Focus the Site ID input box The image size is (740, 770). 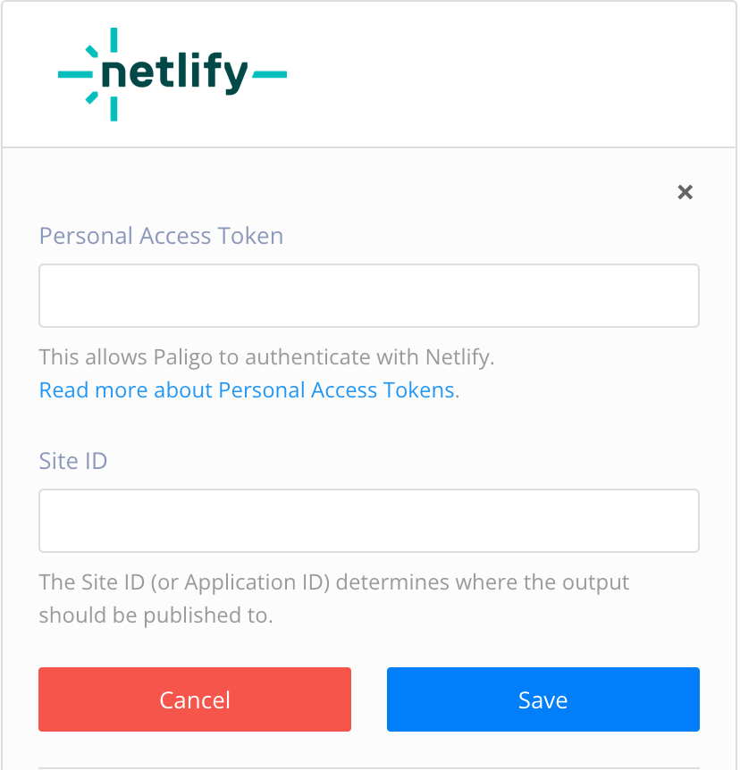[x=369, y=521]
